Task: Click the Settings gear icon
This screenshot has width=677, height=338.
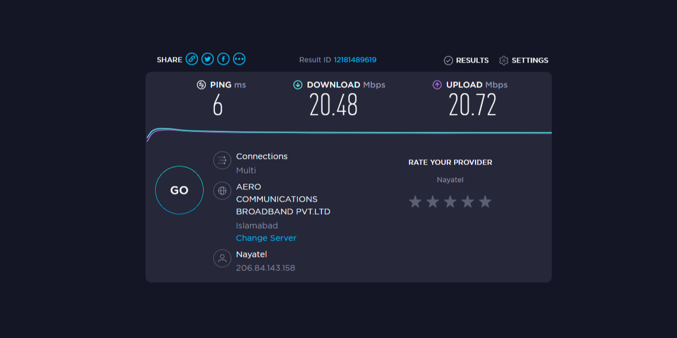Action: click(504, 60)
